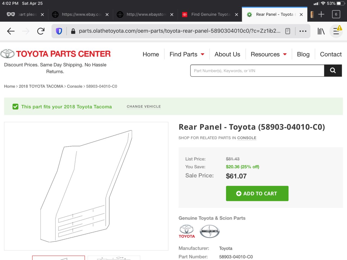Expand the Find Parts dropdown menu

187,54
